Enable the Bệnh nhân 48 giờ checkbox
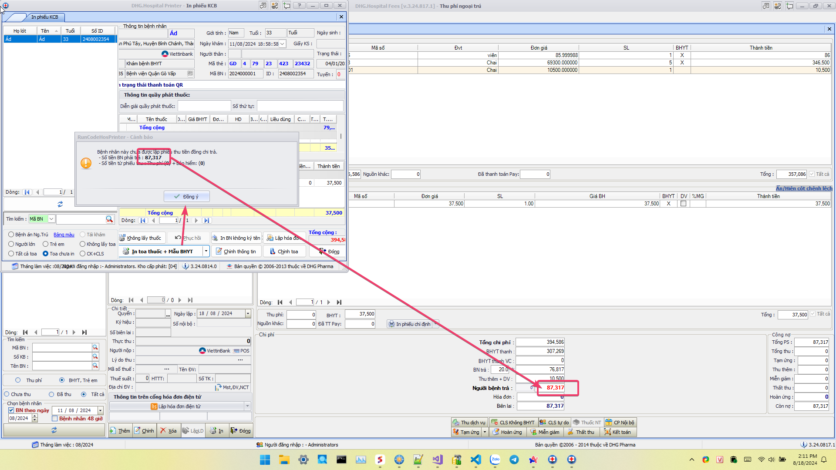The image size is (836, 470). pos(55,419)
